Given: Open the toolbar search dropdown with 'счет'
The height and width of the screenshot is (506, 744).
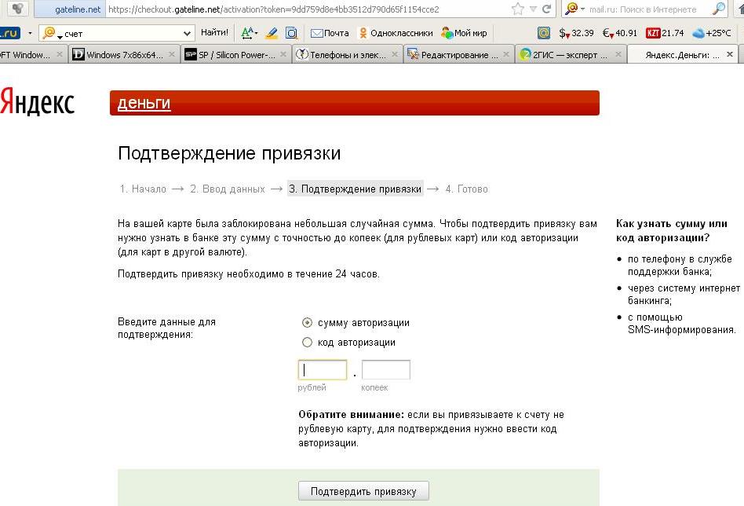Looking at the screenshot, I should (187, 33).
